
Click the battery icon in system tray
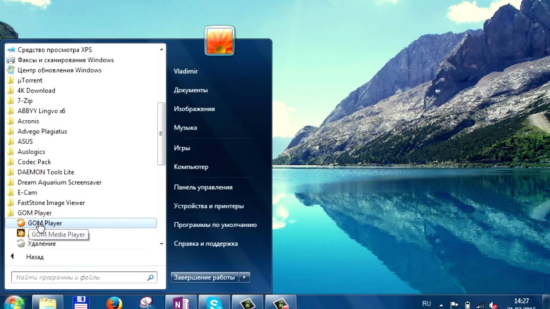point(467,305)
